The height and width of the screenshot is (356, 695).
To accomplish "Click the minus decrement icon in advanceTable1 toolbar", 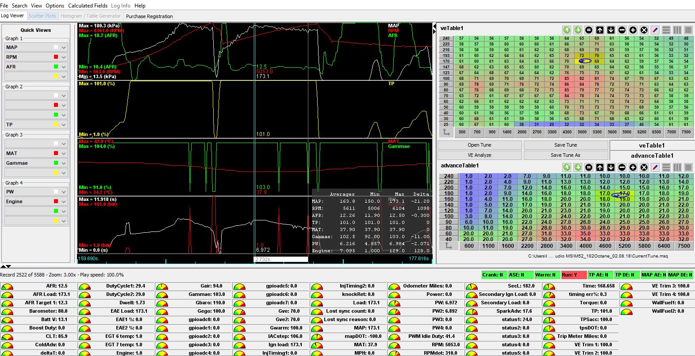I will click(622, 167).
